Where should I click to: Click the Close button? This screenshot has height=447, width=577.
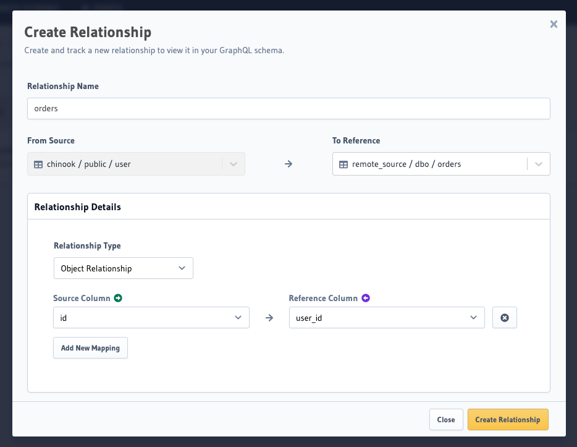(446, 419)
